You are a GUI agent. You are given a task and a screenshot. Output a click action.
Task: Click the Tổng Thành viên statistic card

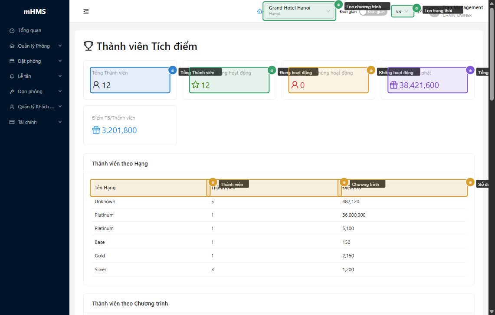[130, 80]
